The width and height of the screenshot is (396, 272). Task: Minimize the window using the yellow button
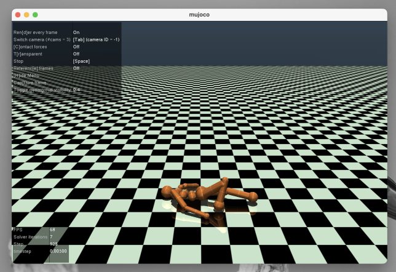pos(26,14)
